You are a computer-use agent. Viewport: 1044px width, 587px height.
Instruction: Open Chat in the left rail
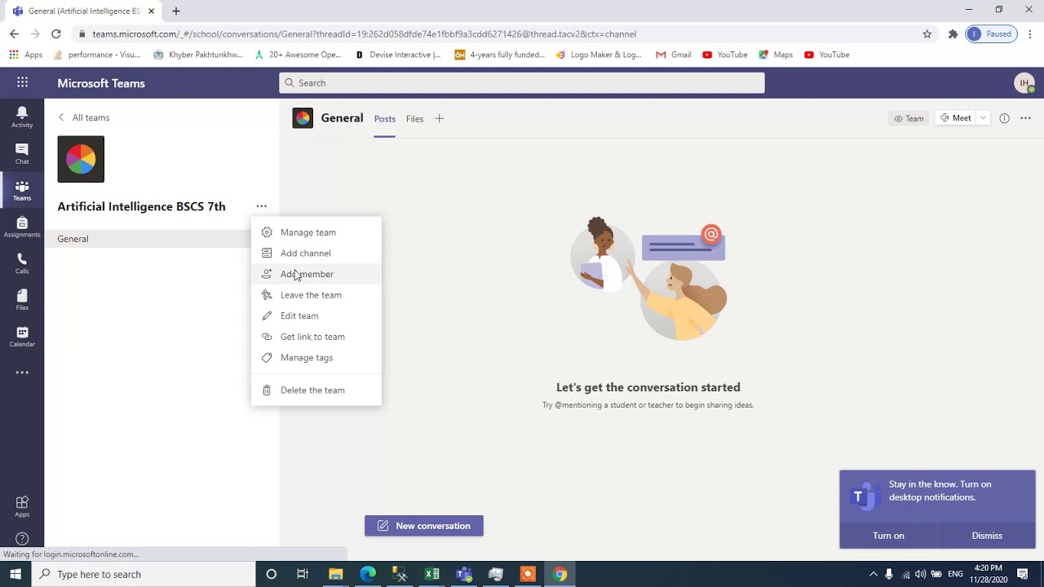click(x=22, y=153)
